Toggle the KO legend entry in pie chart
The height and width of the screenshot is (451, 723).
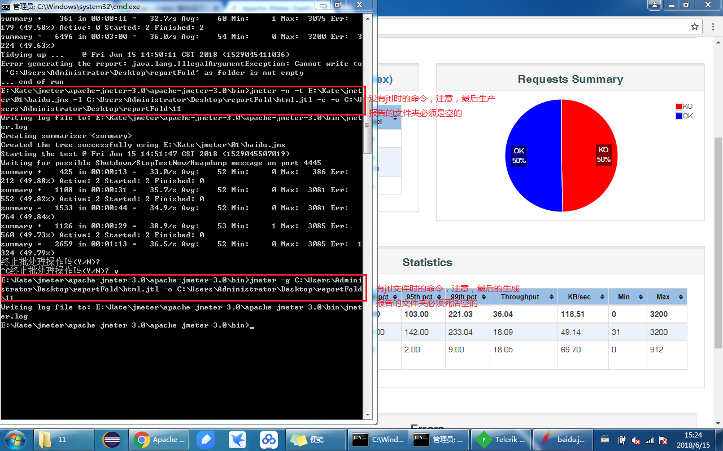684,106
